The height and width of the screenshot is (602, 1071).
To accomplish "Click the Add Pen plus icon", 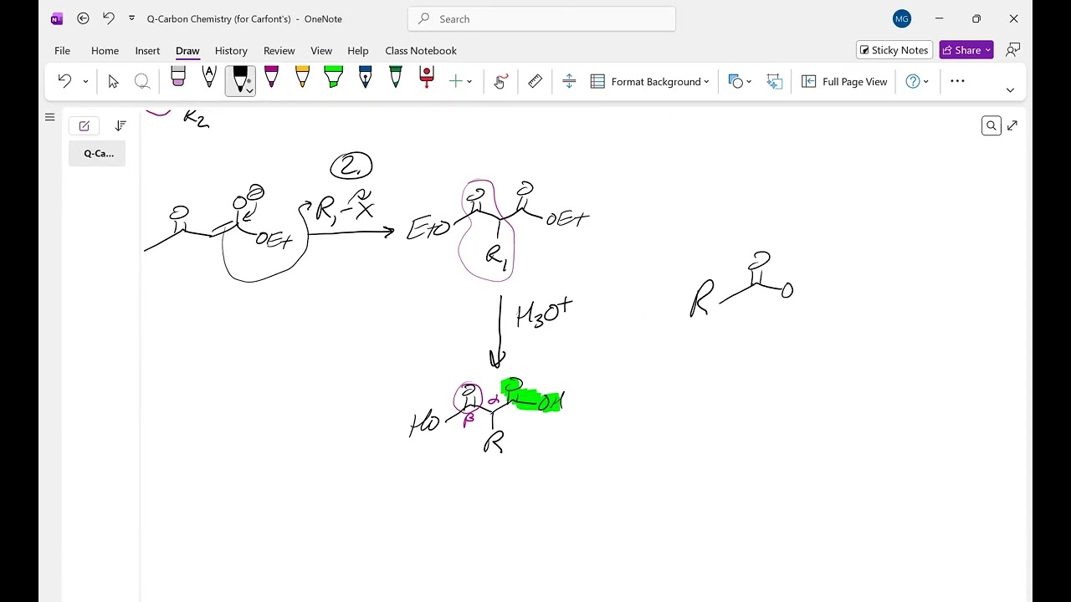I will 456,81.
